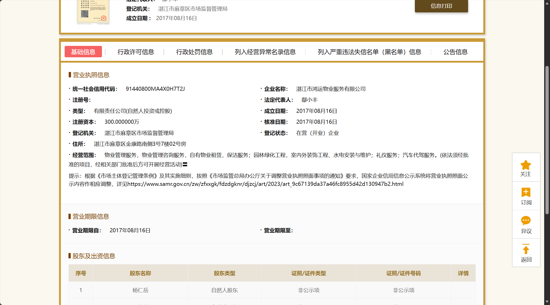Screen dimensions: 550x305
Task: Select the 基础信息 tab
Action: 83,52
